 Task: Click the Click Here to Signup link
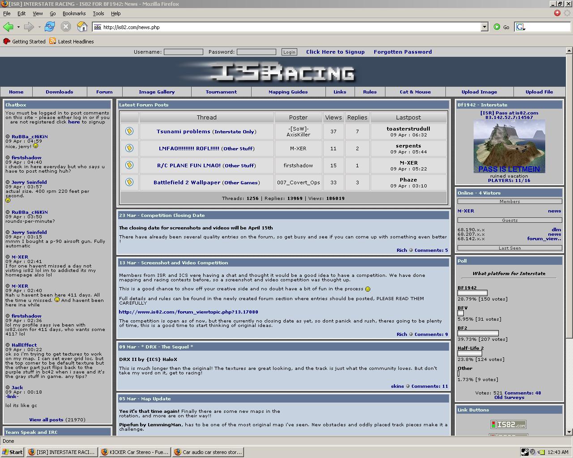pyautogui.click(x=335, y=52)
